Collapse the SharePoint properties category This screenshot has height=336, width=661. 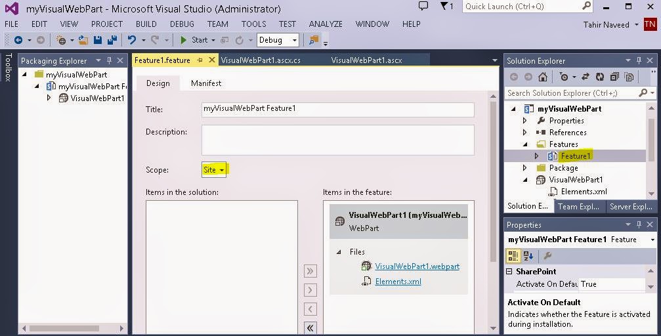509,272
